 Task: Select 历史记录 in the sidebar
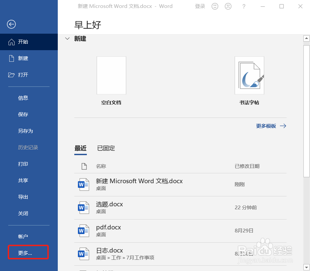(x=28, y=148)
